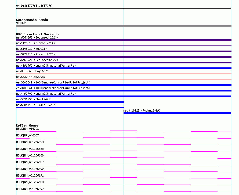The image size is (239, 195).
Task: Open variant nsv6566024 (Sedlazeck2020) label
Action: 37,60
